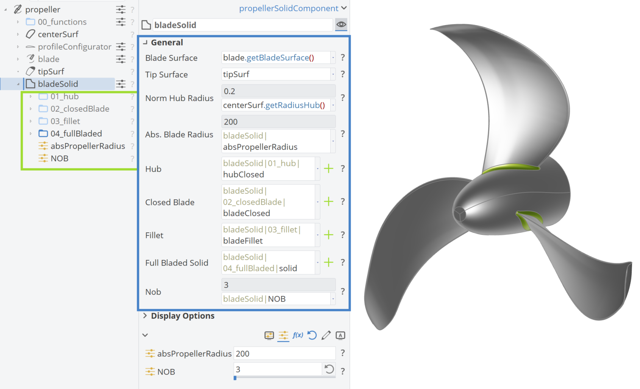The height and width of the screenshot is (389, 640).
Task: Click the sliders icon in profileConfigurator row
Action: tap(120, 47)
